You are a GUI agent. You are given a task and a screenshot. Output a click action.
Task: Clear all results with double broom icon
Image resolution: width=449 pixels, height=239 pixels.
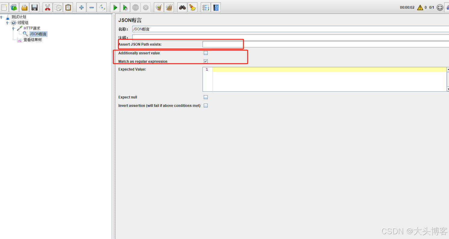169,7
